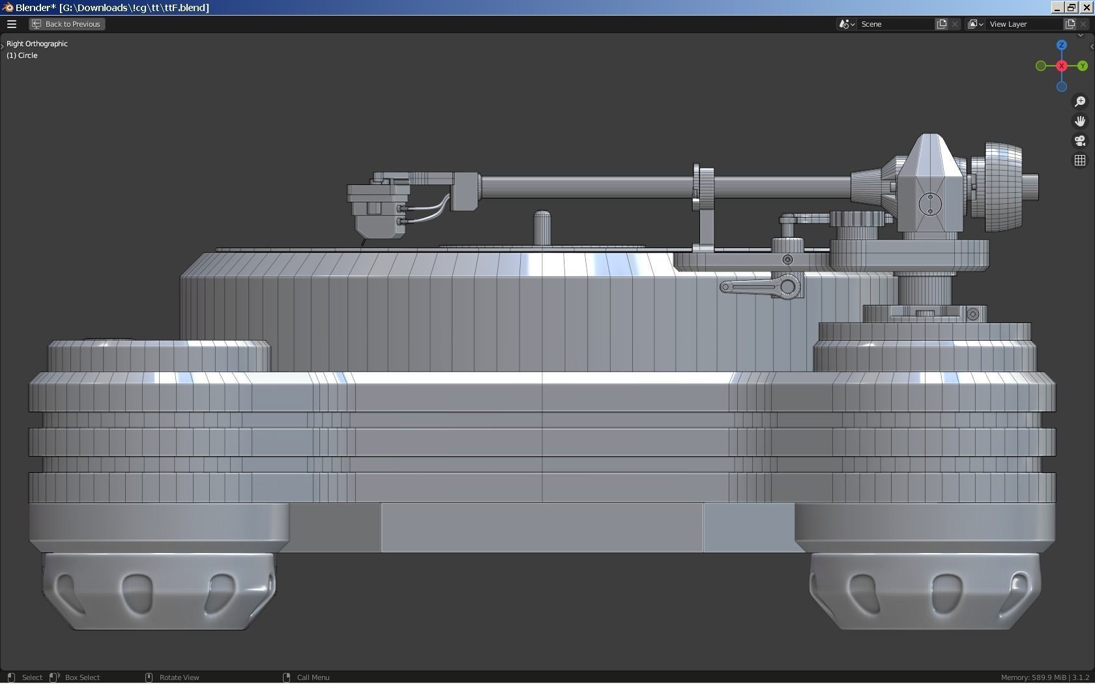Snap view to the positive Y axis

(x=1083, y=66)
